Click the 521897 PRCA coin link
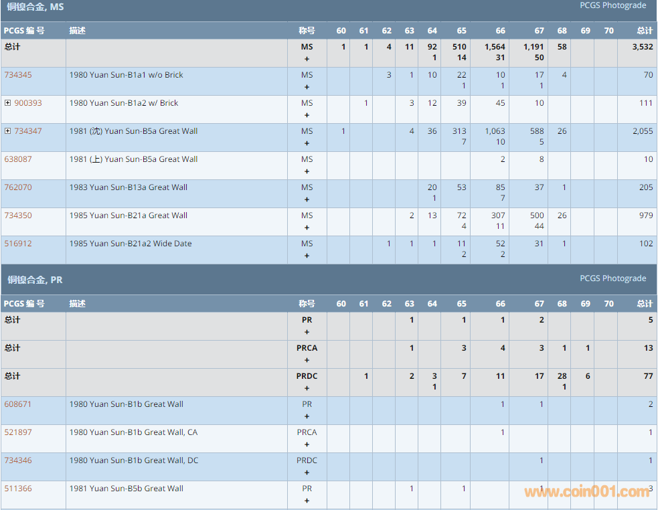Image resolution: width=658 pixels, height=510 pixels. click(18, 432)
